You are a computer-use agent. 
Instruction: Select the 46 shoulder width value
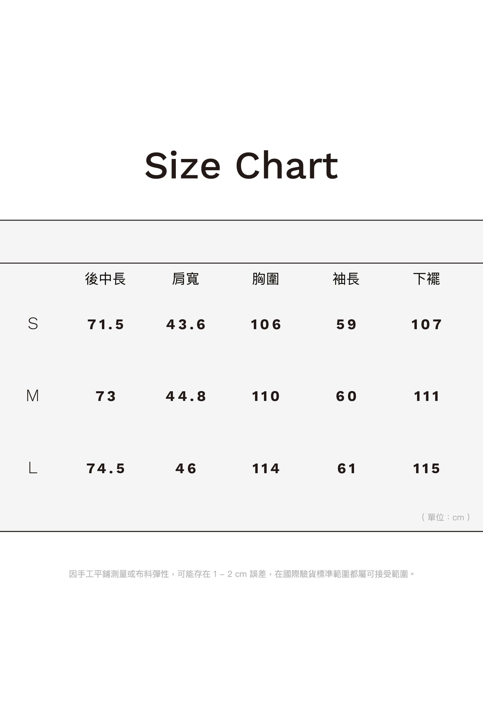point(186,469)
